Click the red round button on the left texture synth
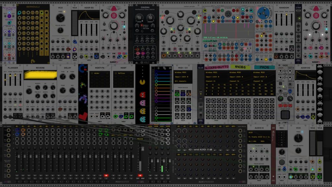The image size is (332, 187). pos(114,15)
